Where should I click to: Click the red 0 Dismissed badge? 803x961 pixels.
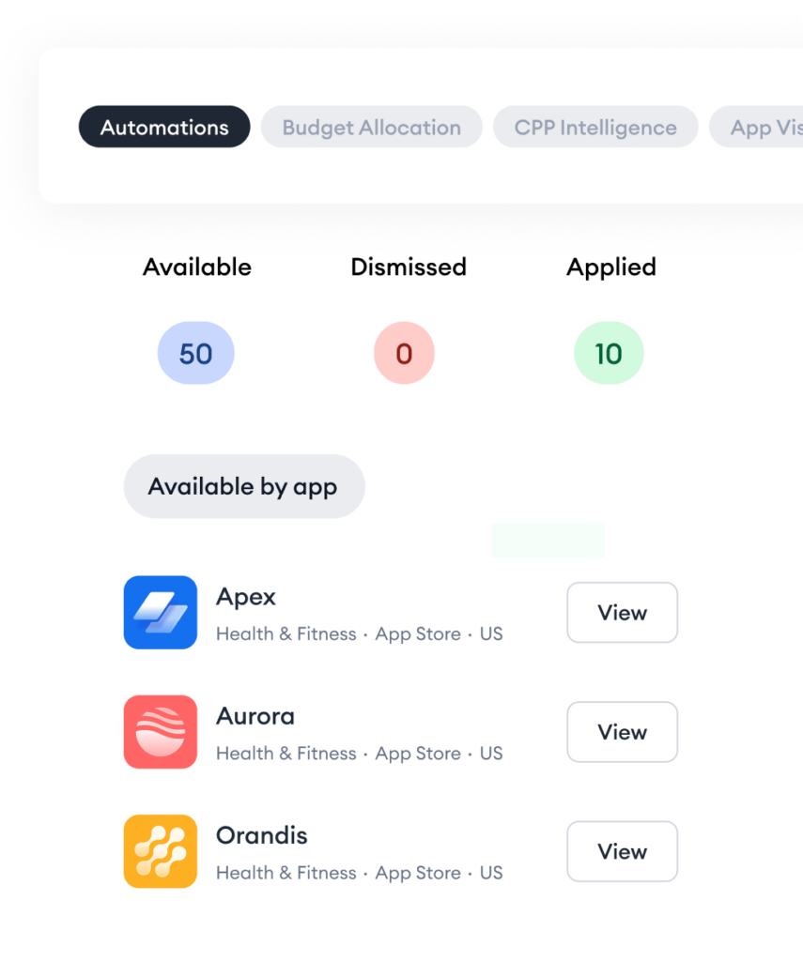[404, 353]
